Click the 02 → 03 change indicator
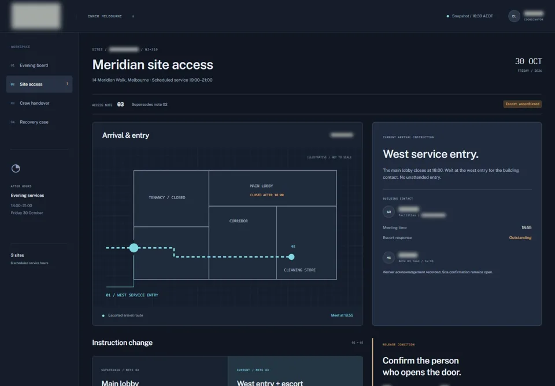 click(x=357, y=343)
